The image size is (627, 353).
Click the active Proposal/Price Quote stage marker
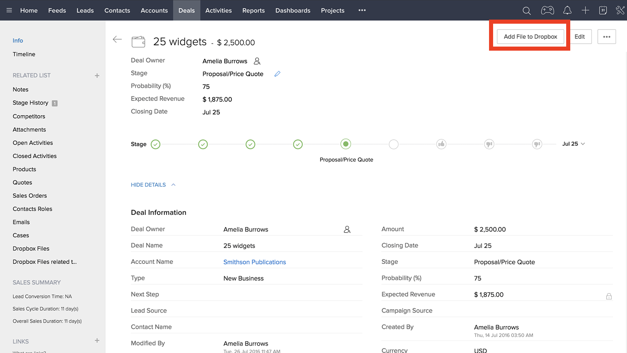[346, 144]
